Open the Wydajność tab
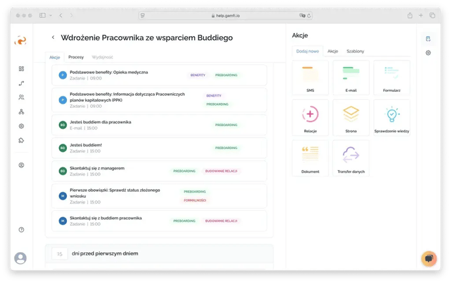Image resolution: width=451 pixels, height=283 pixels. coord(102,57)
